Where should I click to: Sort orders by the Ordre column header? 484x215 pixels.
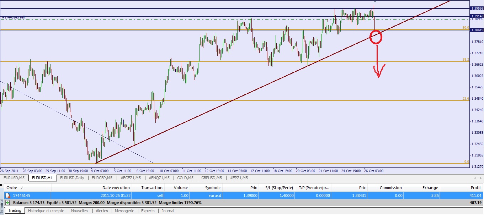12,188
